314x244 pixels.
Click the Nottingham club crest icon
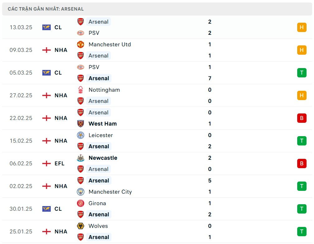(x=81, y=90)
